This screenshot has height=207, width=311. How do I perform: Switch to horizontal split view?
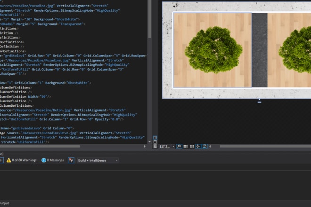click(x=155, y=142)
